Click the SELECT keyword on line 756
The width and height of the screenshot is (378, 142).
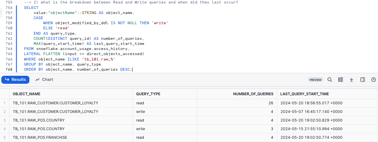[x=31, y=8]
